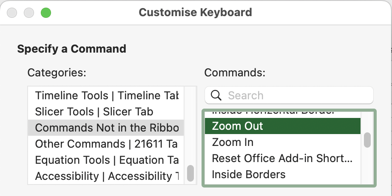This screenshot has height=196, width=392.
Task: Click the Categories list scrollbar thumb
Action: click(190, 173)
